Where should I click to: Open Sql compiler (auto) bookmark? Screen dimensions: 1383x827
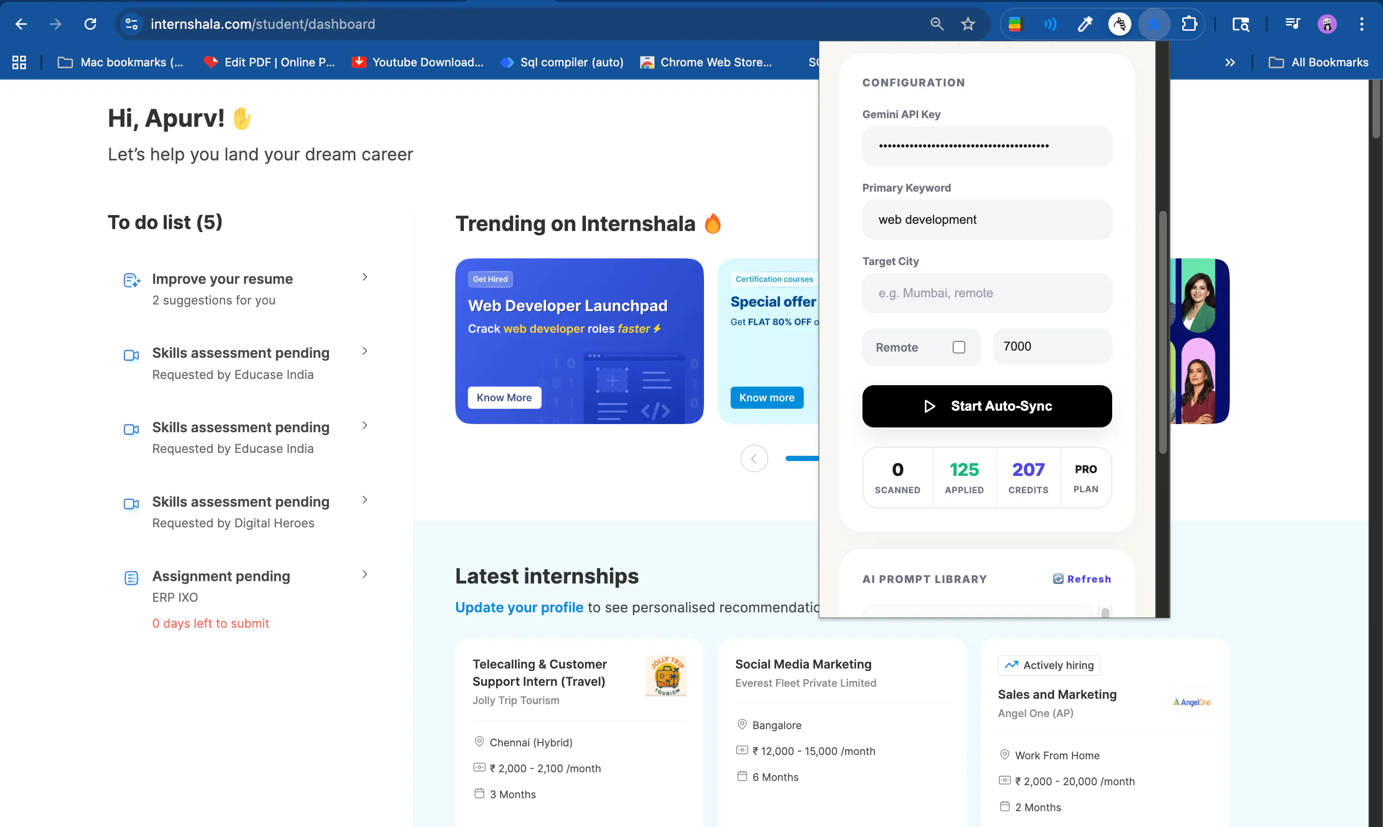pyautogui.click(x=562, y=62)
